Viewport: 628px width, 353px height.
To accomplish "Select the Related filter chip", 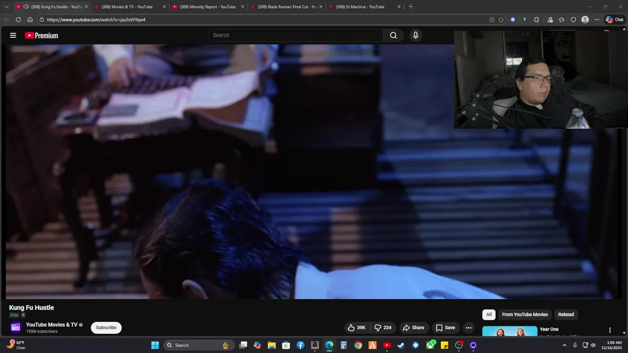I will click(566, 314).
